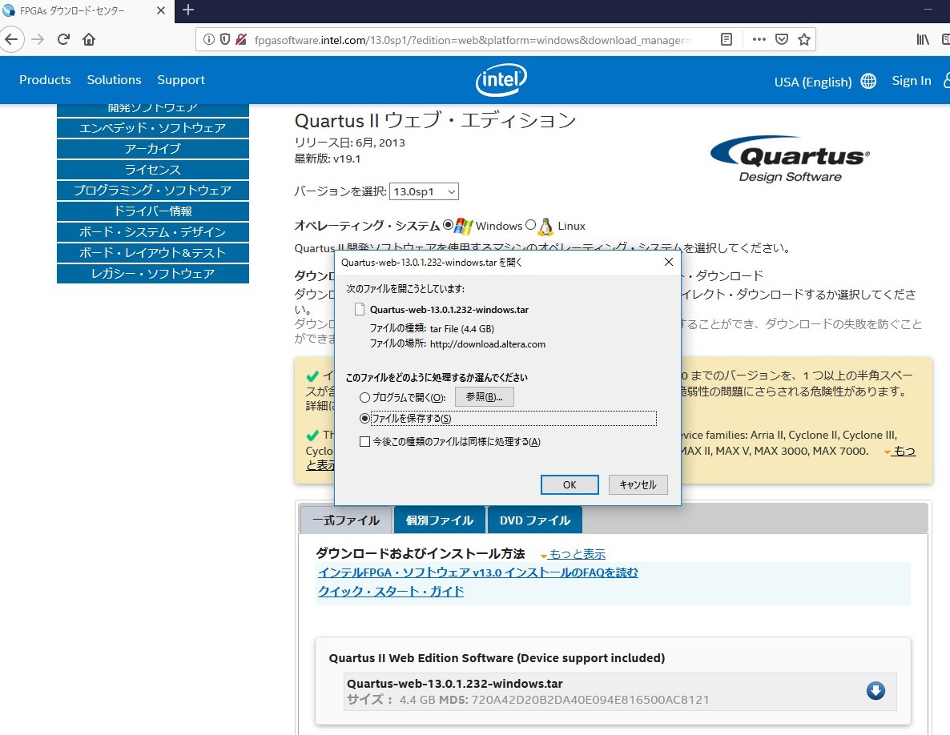Bookmark this page with the star icon
The height and width of the screenshot is (735, 950).
[x=804, y=40]
